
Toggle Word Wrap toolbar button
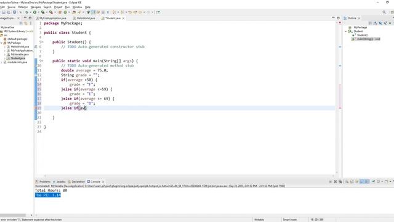click(98, 12)
